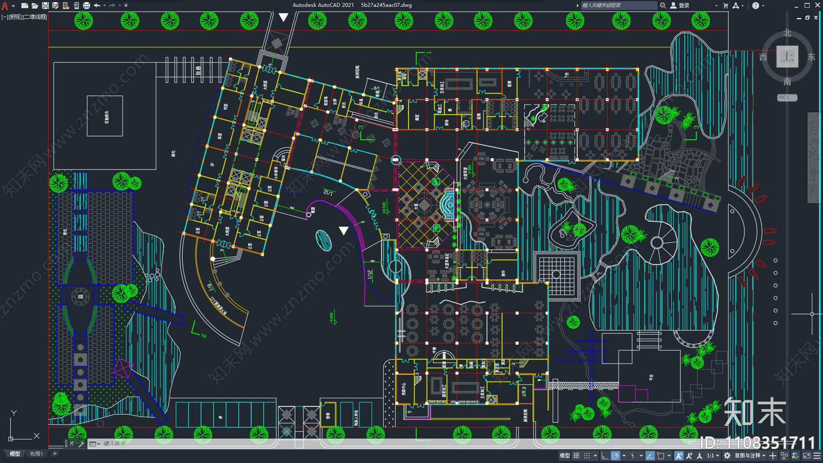823x463 pixels.
Task: Expand the Undo history dropdown arrow
Action: pos(104,6)
